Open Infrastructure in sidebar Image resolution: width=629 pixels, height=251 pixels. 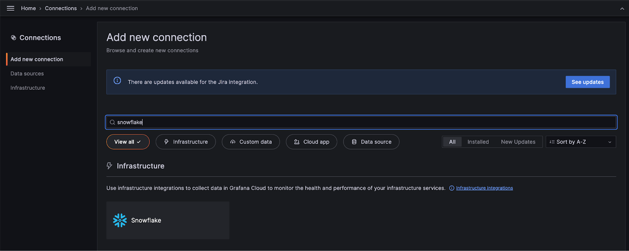coord(28,88)
